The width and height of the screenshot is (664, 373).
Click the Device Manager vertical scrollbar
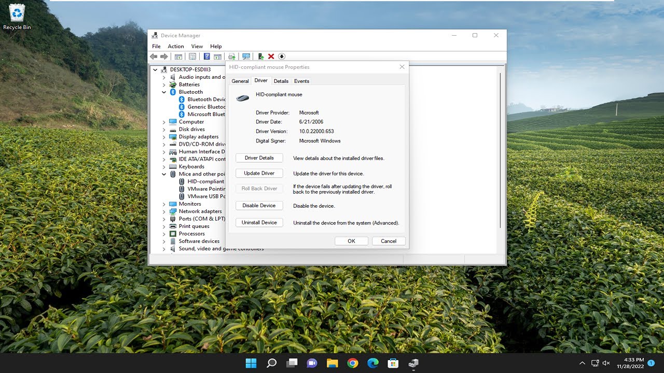[x=500, y=150]
